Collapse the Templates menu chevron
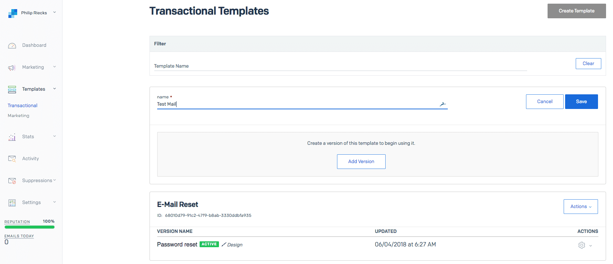This screenshot has height=264, width=613. 54,88
